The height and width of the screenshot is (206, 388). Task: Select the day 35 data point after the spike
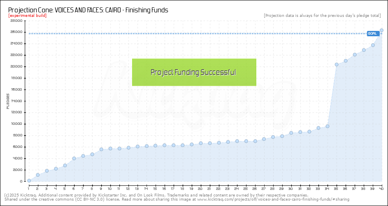[336, 64]
